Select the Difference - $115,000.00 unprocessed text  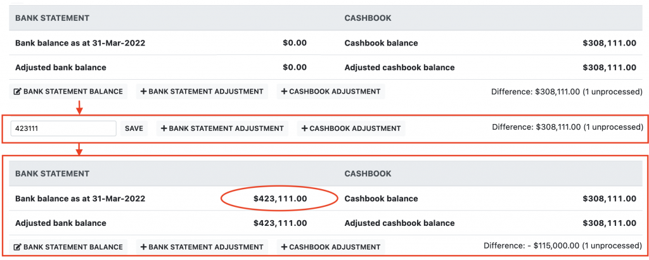(563, 246)
